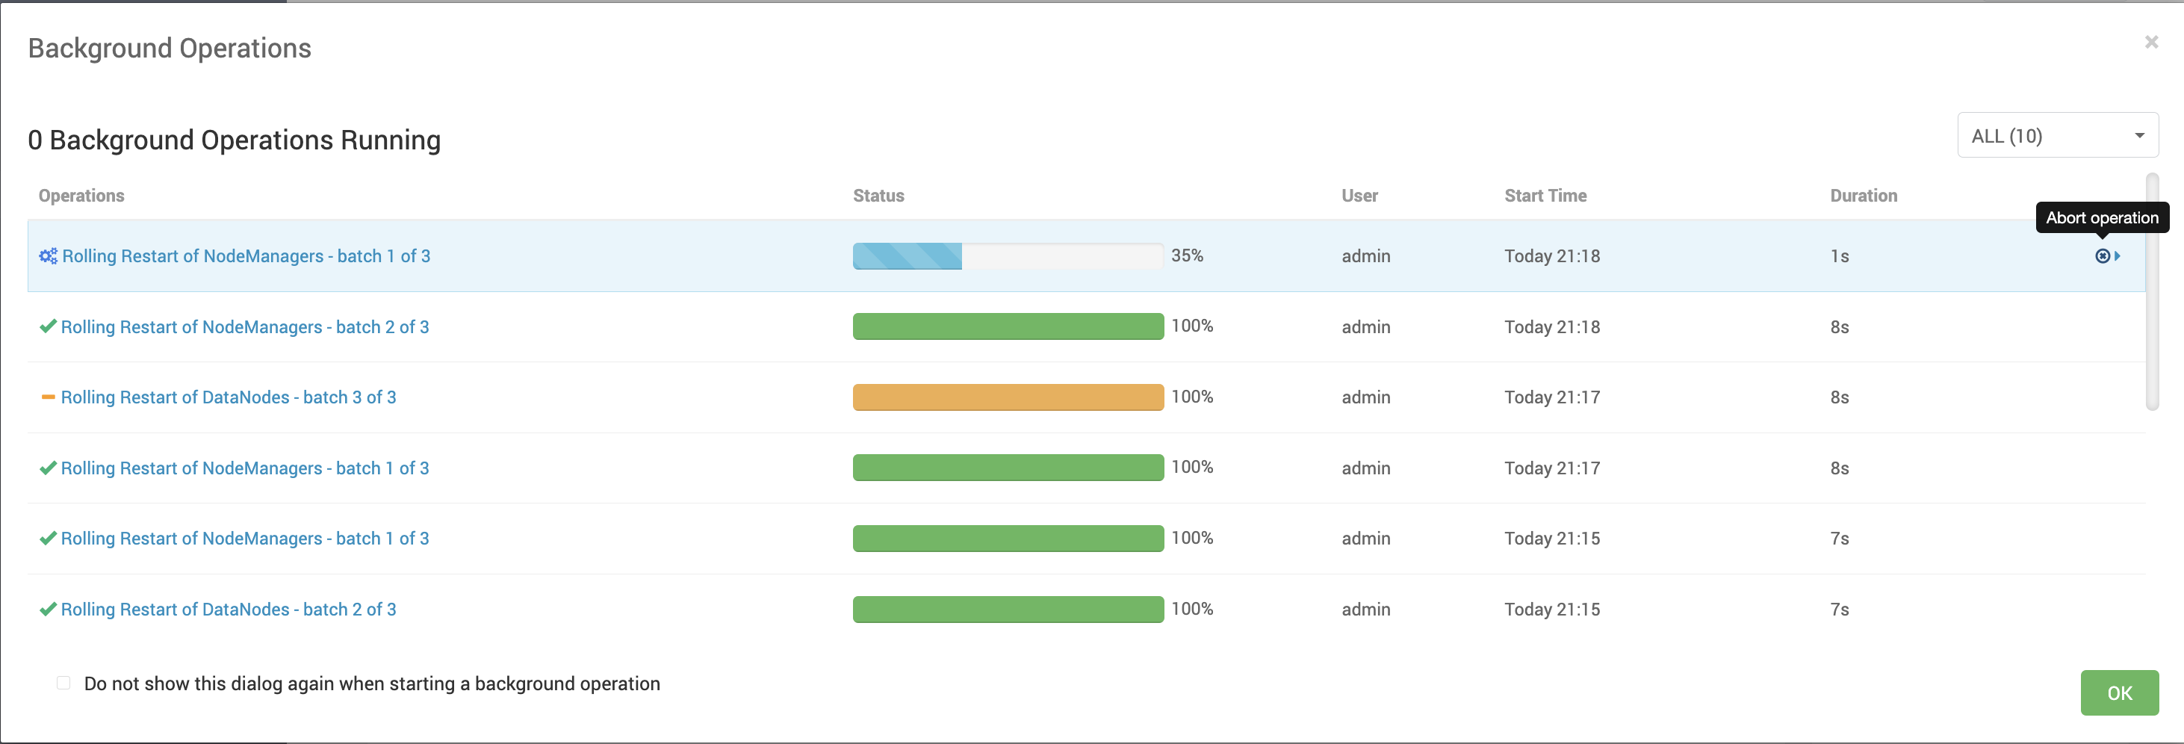Image resolution: width=2184 pixels, height=744 pixels.
Task: Close the Background Operations dialog with X
Action: (2151, 42)
